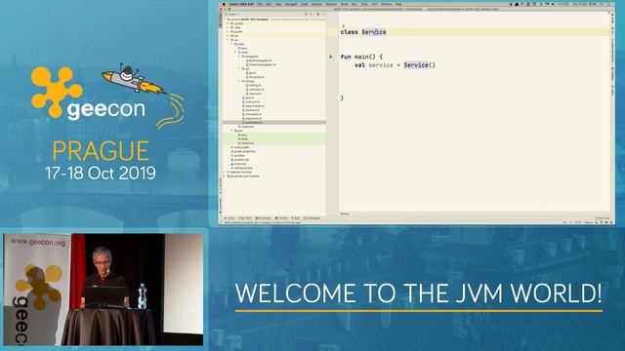The height and width of the screenshot is (351, 625).
Task: Open the Build menu
Action: (x=344, y=4)
